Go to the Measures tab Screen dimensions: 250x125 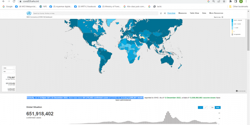coord(182,13)
